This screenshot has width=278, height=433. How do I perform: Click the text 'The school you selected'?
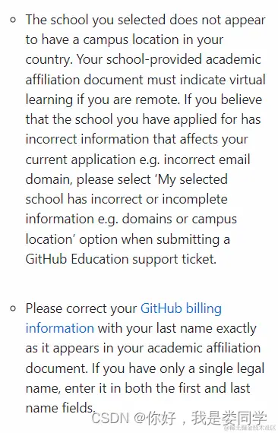96,20
